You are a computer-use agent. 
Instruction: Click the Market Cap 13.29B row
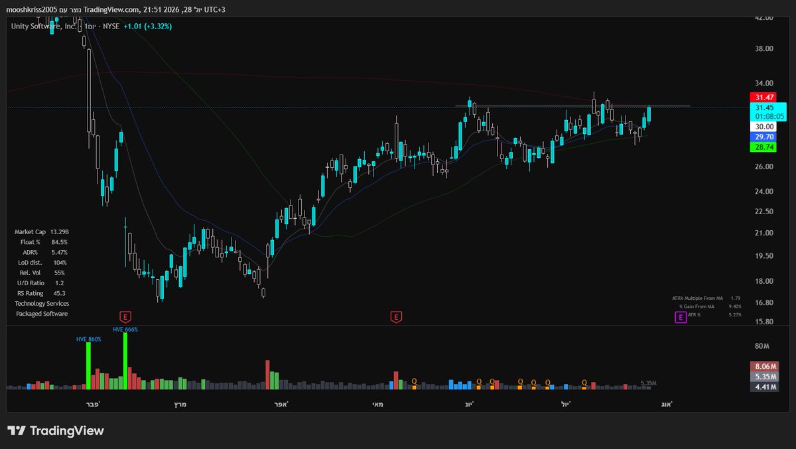(x=41, y=232)
